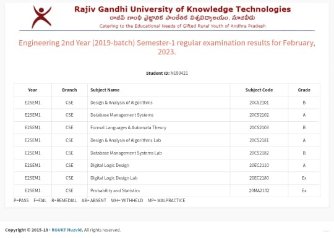Viewport: 334px width, 238px height.
Task: Click the RGUKT logo figure icon
Action: tap(41, 17)
